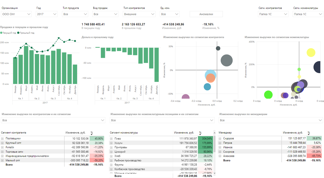Expand the Алексеев manager row
The width and height of the screenshot is (324, 178).
point(220,156)
